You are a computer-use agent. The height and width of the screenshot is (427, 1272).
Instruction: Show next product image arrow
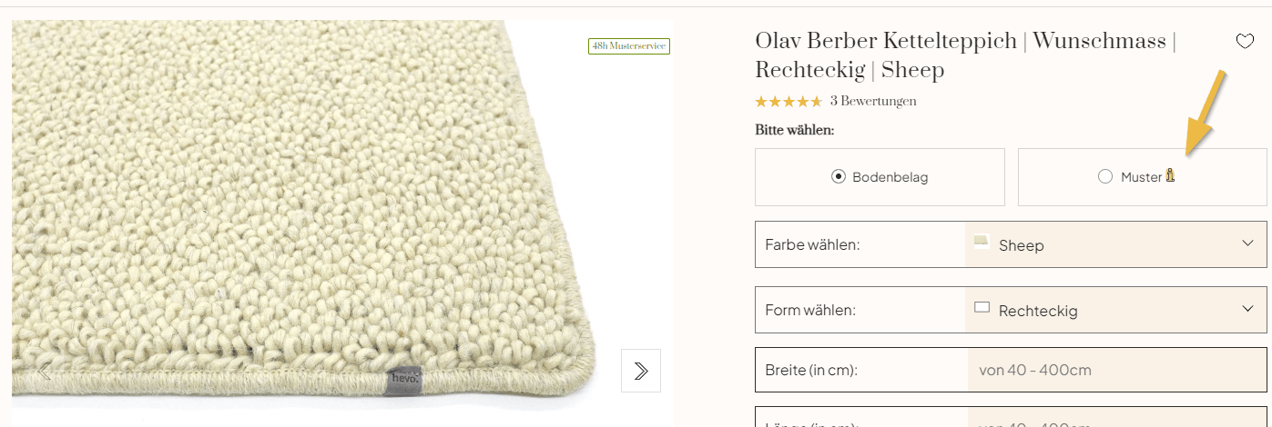(641, 371)
